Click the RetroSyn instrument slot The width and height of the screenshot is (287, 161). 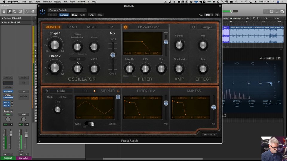8,91
